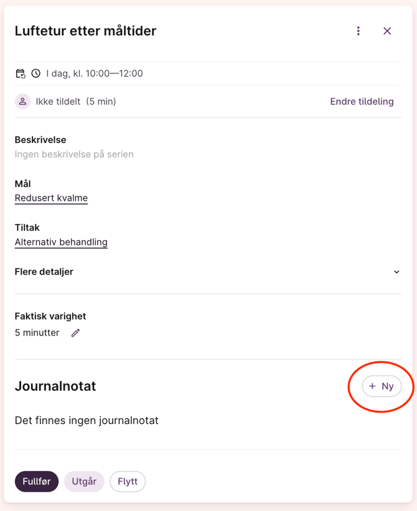The image size is (417, 511).
Task: Click the 5 minutter duration value
Action: click(37, 333)
